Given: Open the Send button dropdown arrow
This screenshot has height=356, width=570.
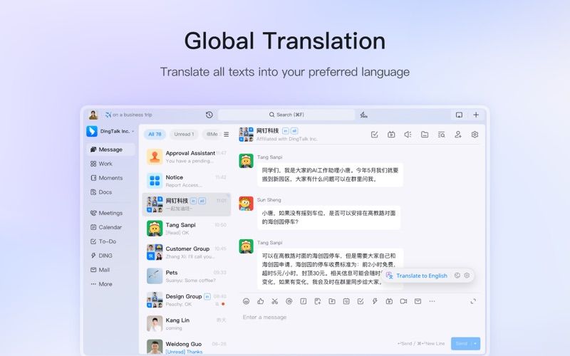Looking at the screenshot, I should coord(475,343).
